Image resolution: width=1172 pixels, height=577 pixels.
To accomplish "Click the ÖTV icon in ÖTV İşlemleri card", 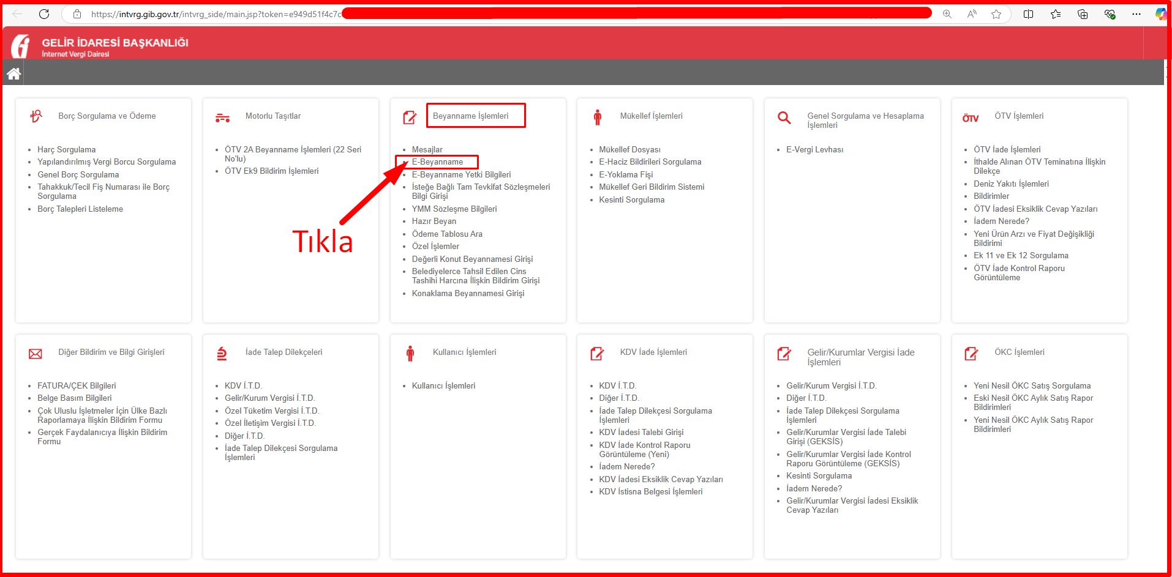I will pyautogui.click(x=971, y=118).
